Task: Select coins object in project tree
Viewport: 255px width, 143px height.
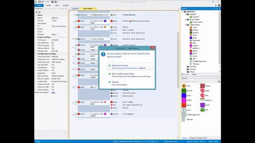Action: [194, 27]
